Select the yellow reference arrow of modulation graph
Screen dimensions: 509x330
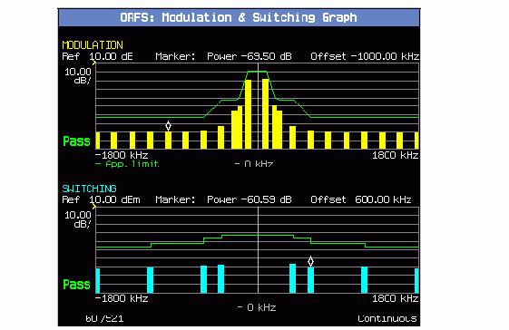tap(94, 63)
